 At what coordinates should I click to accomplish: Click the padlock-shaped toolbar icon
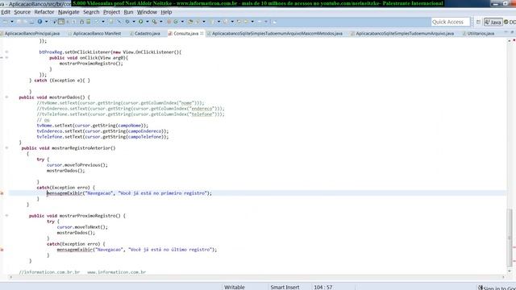point(81,22)
